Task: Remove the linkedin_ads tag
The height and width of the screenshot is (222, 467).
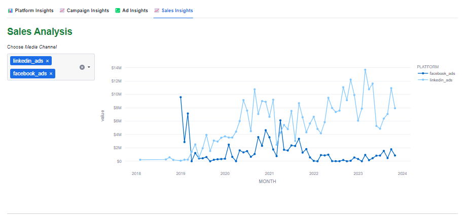Action: point(48,61)
